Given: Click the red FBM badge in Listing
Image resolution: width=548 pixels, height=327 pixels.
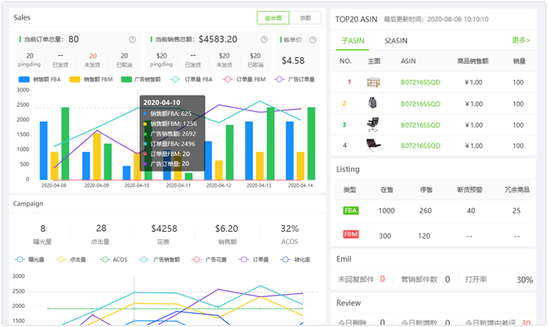Looking at the screenshot, I should coord(351,235).
